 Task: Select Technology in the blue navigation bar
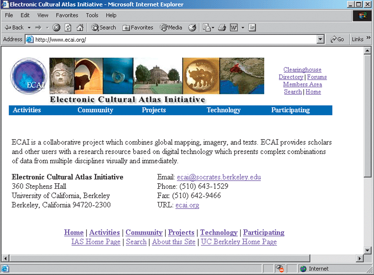click(x=224, y=110)
